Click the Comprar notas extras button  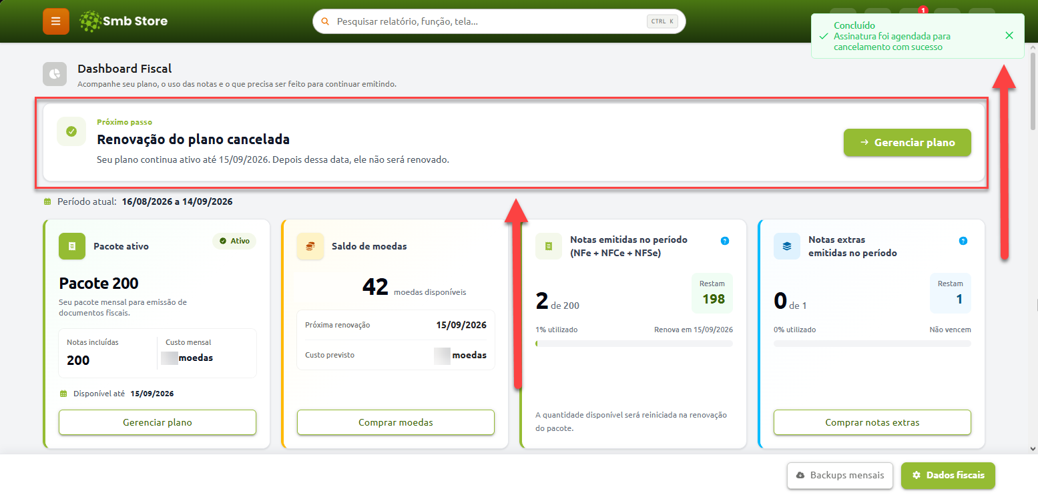tap(872, 422)
